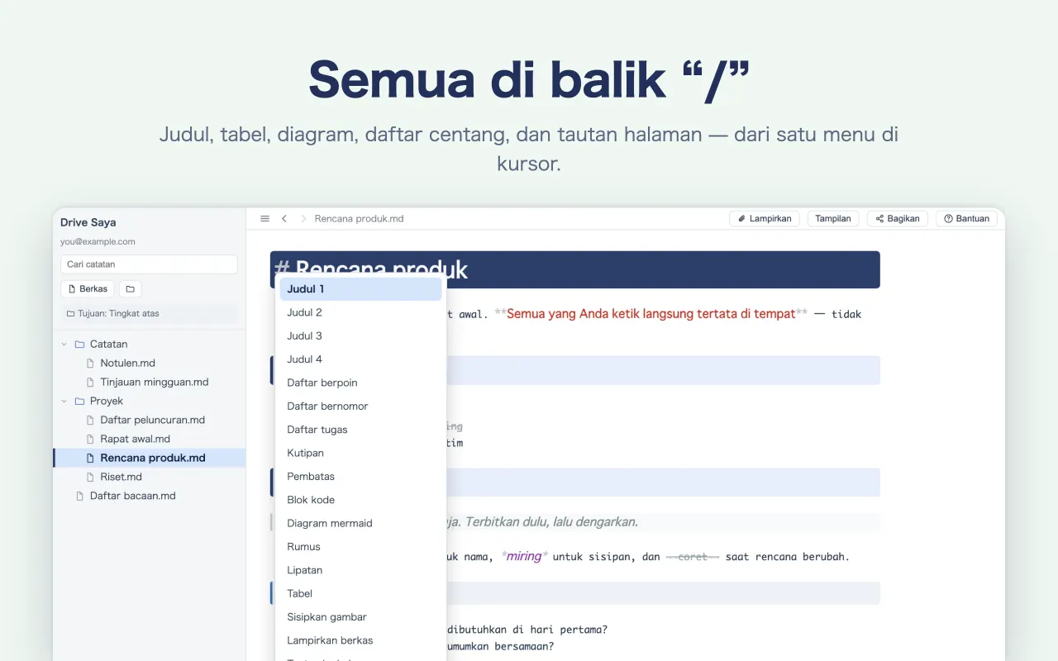Viewport: 1058px width, 661px height.
Task: Select Pembatas in slash menu
Action: pos(360,476)
